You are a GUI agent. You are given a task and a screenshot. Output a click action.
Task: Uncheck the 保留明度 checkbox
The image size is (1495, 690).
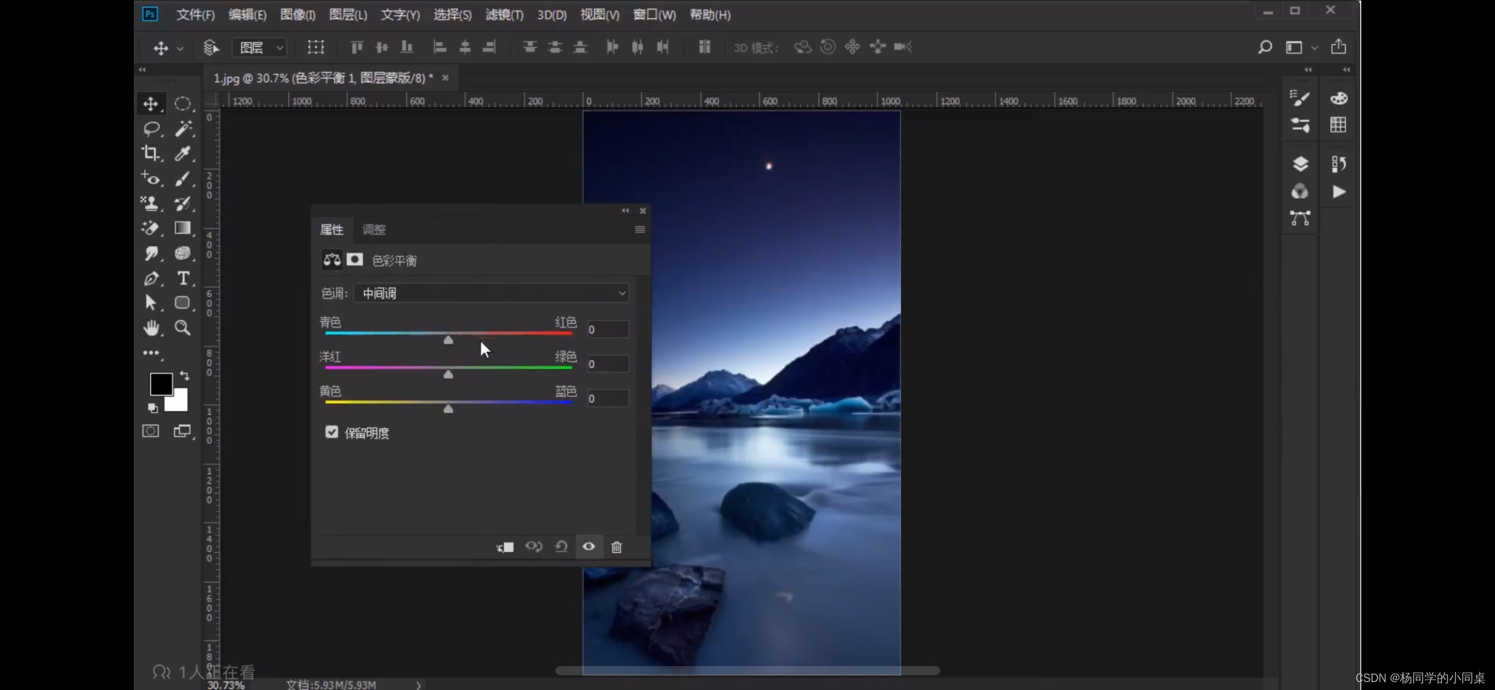click(x=331, y=432)
